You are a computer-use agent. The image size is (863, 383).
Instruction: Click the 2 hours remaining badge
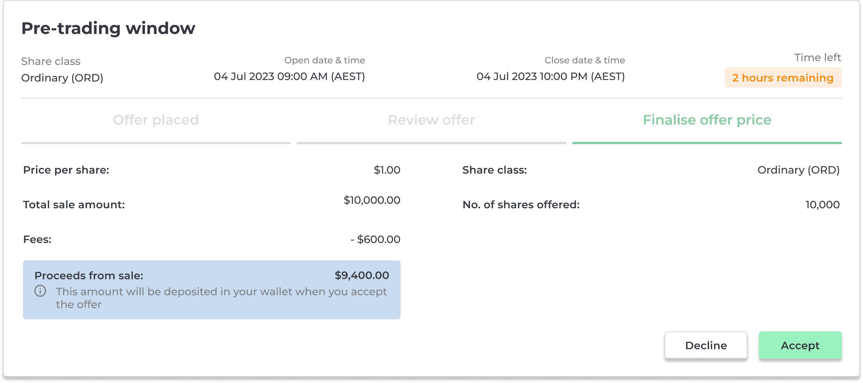[783, 78]
